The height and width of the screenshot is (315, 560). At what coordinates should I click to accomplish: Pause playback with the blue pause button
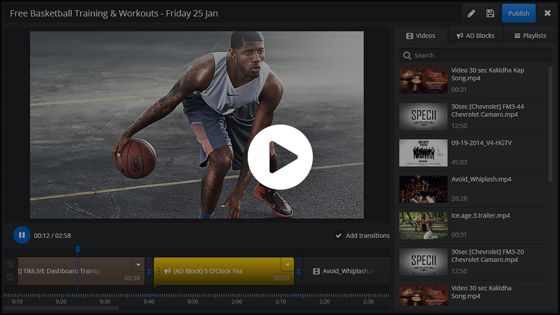(x=22, y=235)
